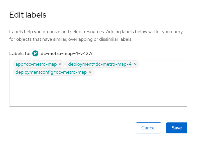The image size is (198, 144).
Task: Remove the app=dc-metro-map label
Action: point(60,64)
